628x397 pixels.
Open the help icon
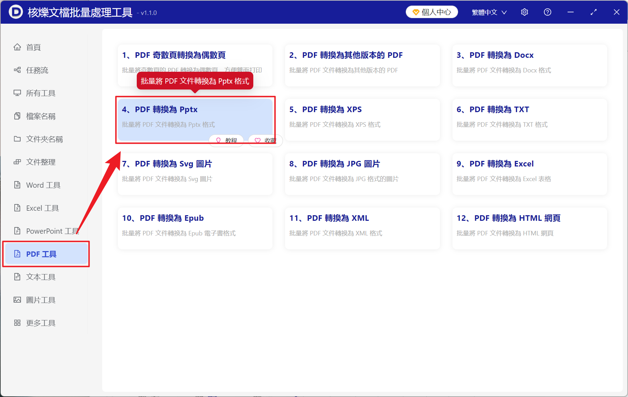click(547, 12)
